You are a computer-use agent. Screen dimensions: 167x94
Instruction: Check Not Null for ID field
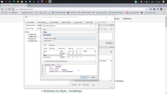69,53
